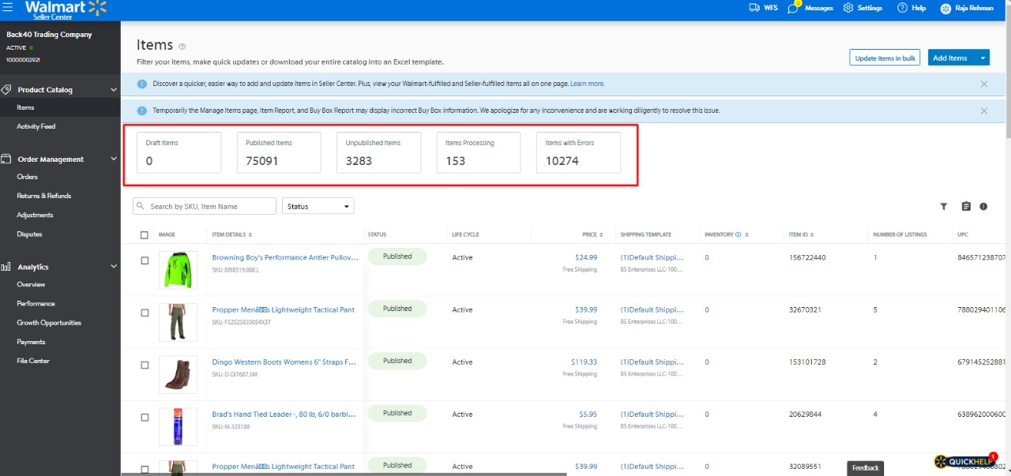Click the Feedback button
Viewport: 1011px width, 476px height.
pos(866,468)
